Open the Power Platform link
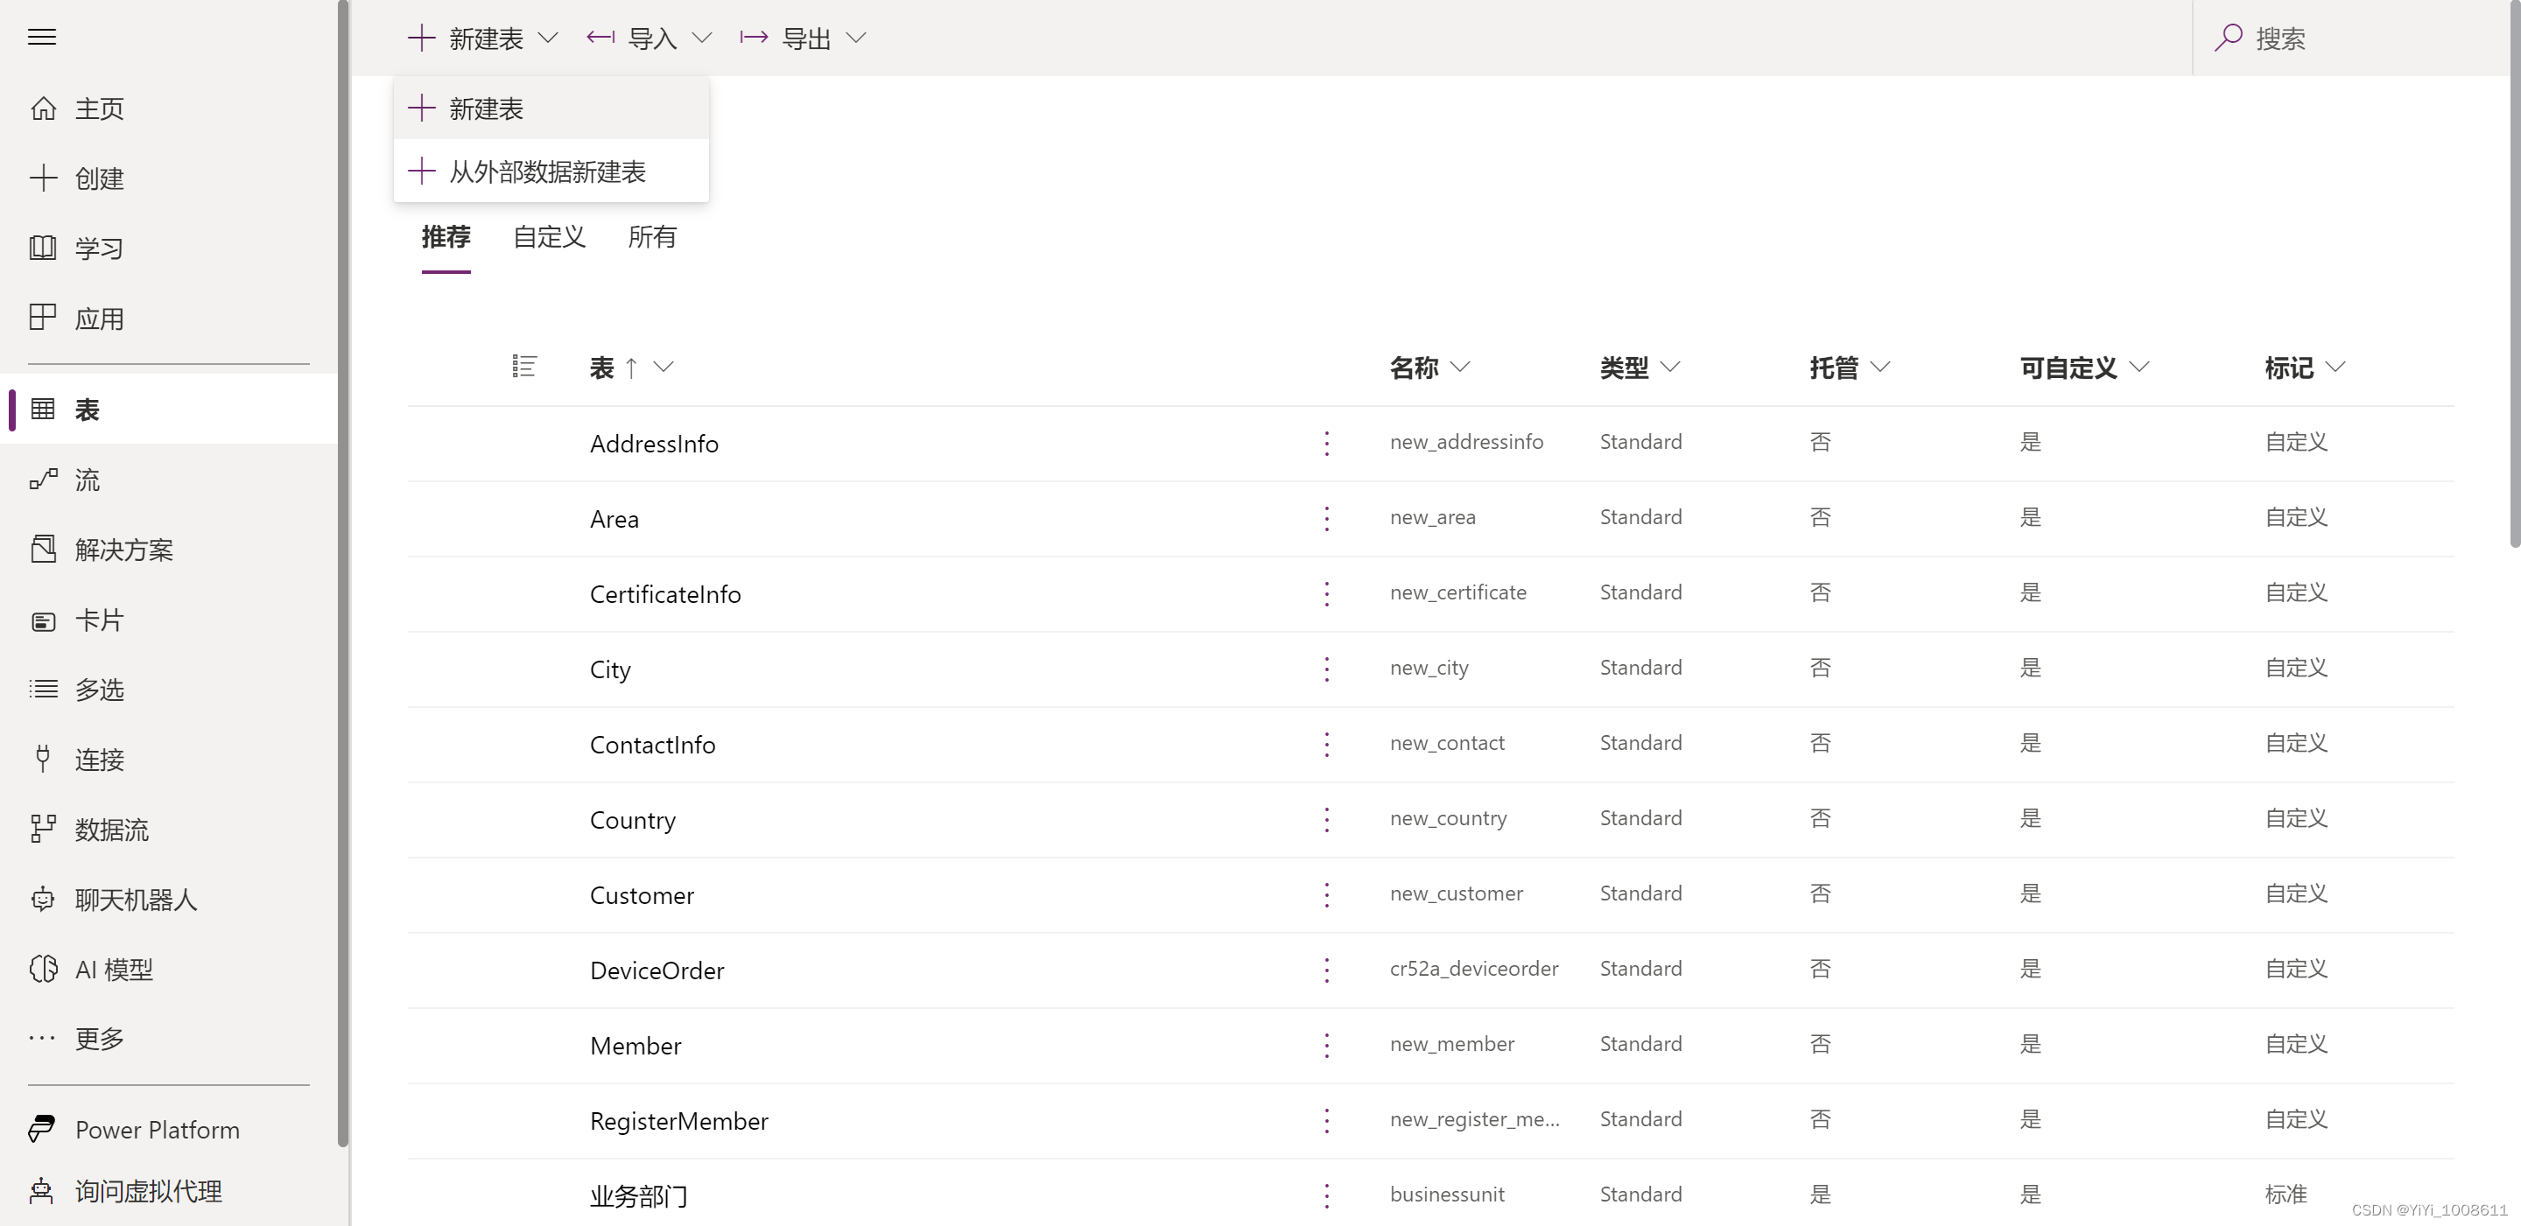 157,1128
